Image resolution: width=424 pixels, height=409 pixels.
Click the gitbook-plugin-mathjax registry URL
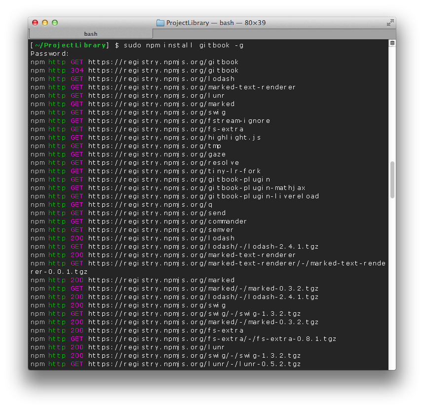click(x=197, y=188)
